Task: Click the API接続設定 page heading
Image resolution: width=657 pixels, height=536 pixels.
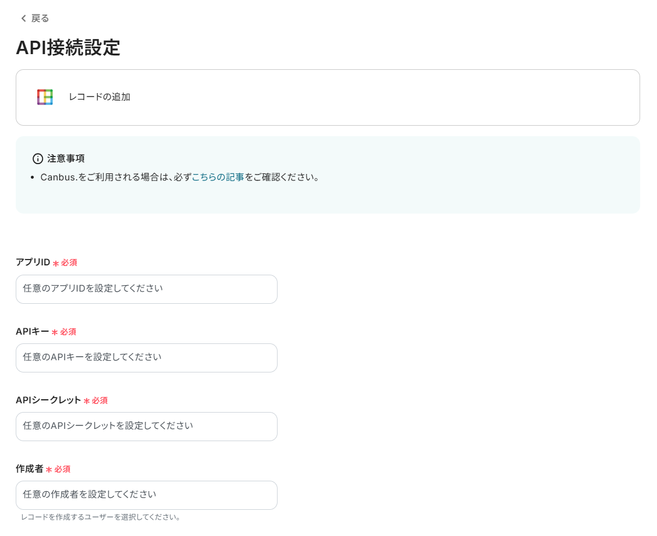Action: click(68, 48)
